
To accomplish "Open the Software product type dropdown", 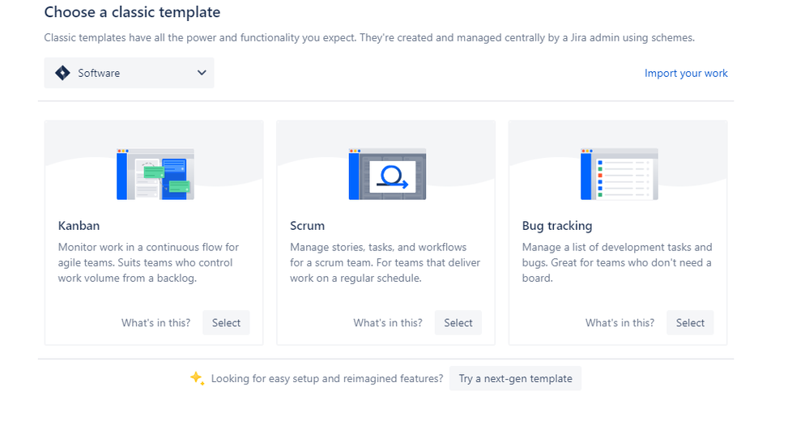I will 129,73.
